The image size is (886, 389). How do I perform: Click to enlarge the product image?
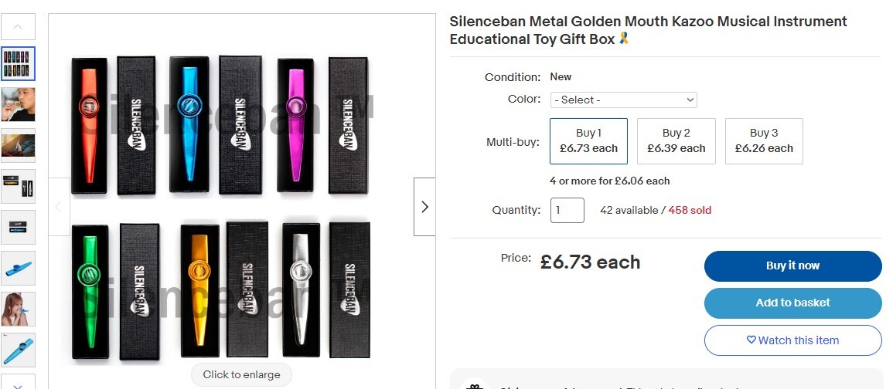242,374
